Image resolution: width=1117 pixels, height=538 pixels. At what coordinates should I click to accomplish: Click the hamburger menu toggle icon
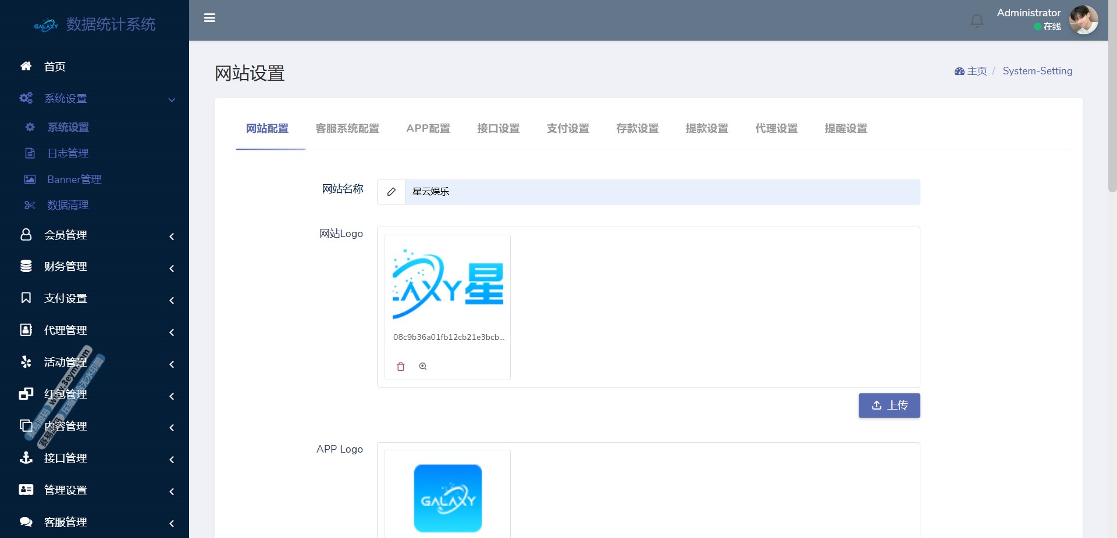pyautogui.click(x=210, y=18)
